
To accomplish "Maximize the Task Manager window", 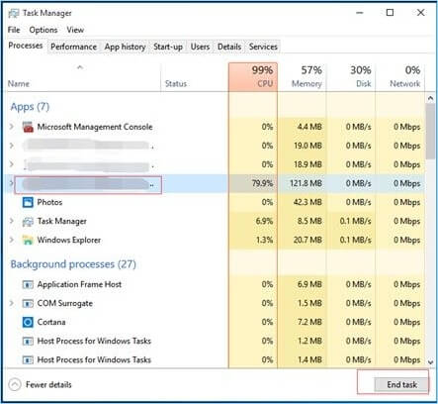I will pyautogui.click(x=390, y=13).
